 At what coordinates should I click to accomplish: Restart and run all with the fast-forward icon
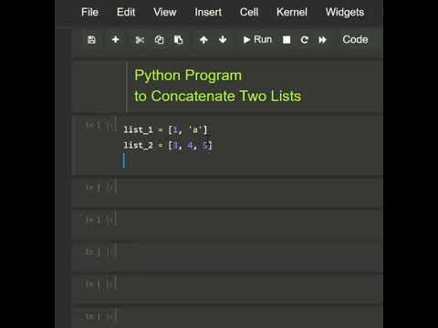(x=322, y=40)
